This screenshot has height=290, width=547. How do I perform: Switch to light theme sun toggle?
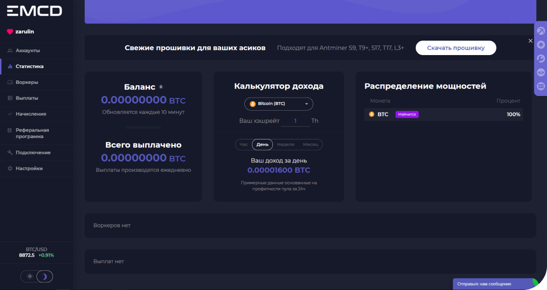pos(30,276)
